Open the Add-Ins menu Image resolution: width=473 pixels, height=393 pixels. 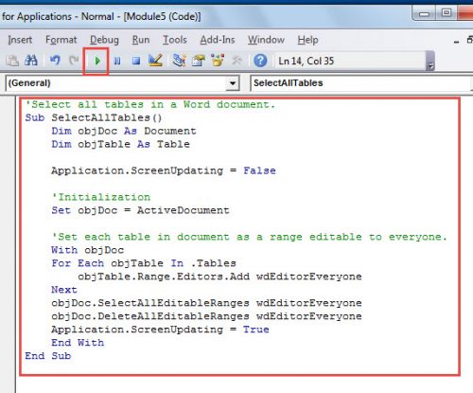[218, 40]
